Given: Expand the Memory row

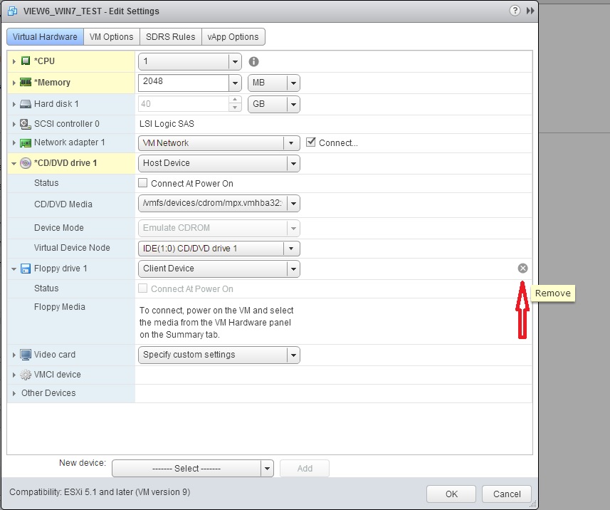Looking at the screenshot, I should point(14,83).
